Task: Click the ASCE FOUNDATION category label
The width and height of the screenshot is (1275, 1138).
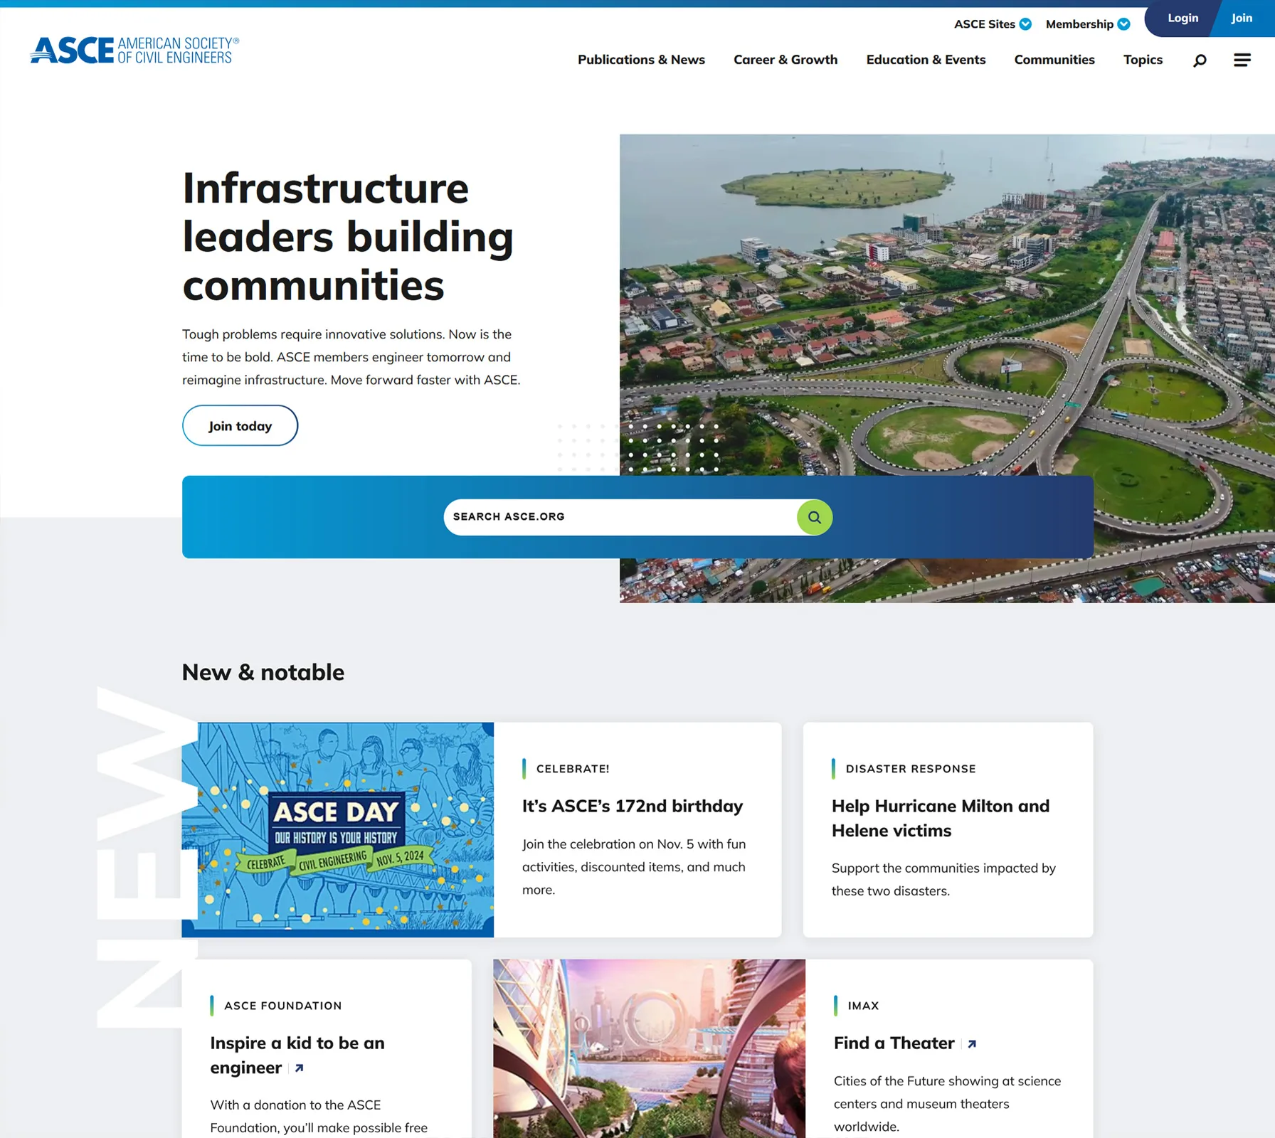Action: tap(283, 1006)
